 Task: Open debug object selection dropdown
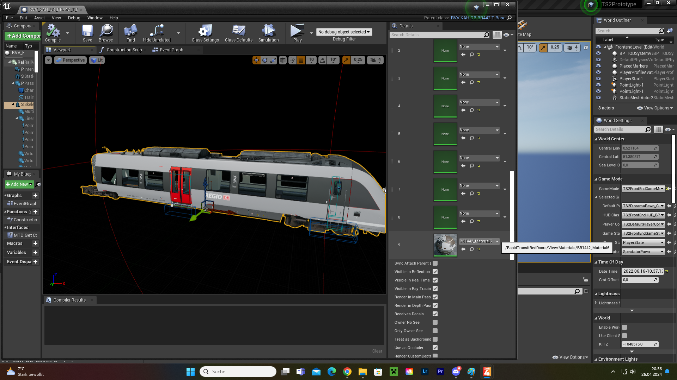click(344, 32)
